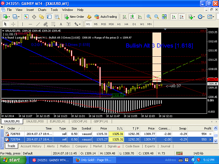Viewport: 219px width, 164px height.
Task: Switch to the EURUSD,H1 chart tab
Action: (57, 121)
